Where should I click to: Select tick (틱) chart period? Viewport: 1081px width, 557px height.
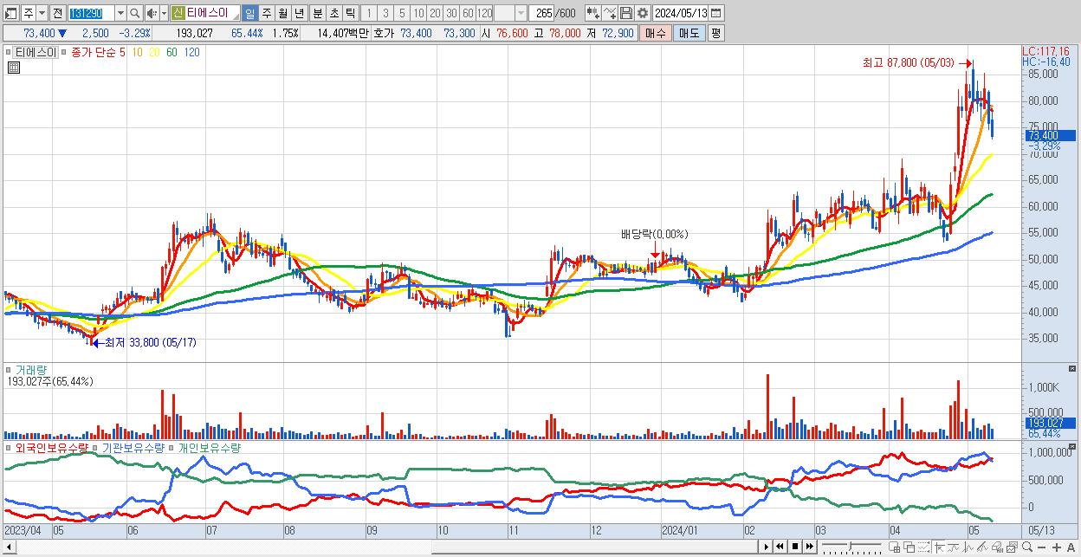coord(350,13)
